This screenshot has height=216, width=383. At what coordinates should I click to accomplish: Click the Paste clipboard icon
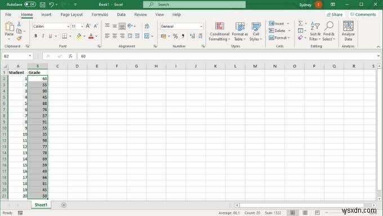coord(9,27)
